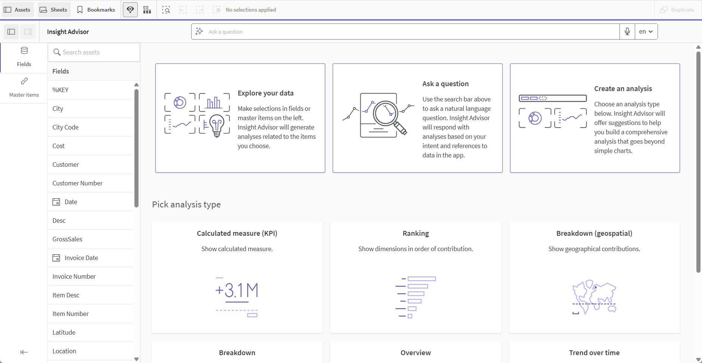Open the selections search tool

[166, 9]
